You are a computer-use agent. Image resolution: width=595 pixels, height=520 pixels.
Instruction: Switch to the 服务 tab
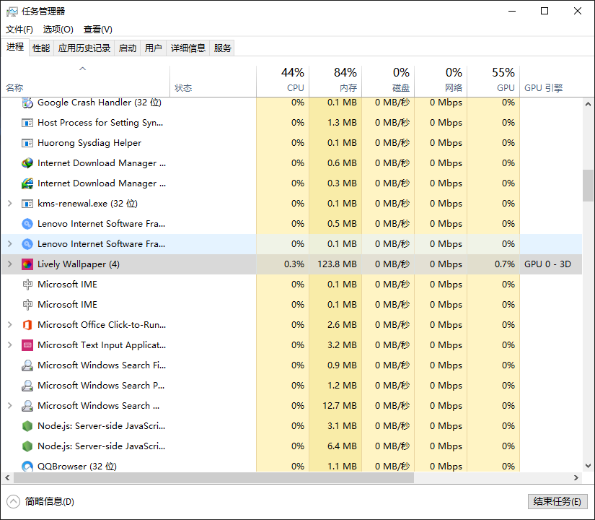[x=222, y=48]
